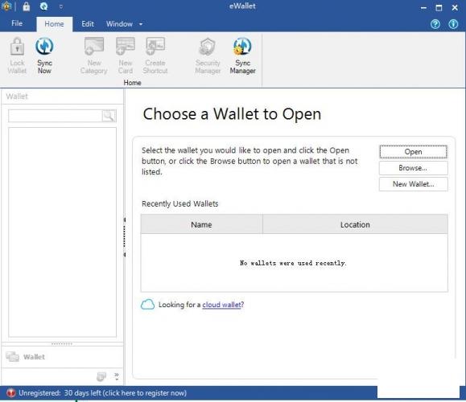Click the eWallet app icon in title bar
The height and width of the screenshot is (402, 466).
tap(6, 6)
